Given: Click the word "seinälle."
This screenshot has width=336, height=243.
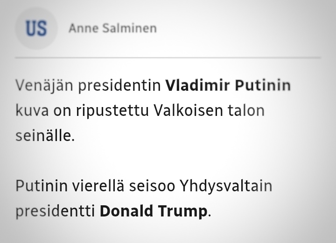Looking at the screenshot, I should click(x=45, y=136).
